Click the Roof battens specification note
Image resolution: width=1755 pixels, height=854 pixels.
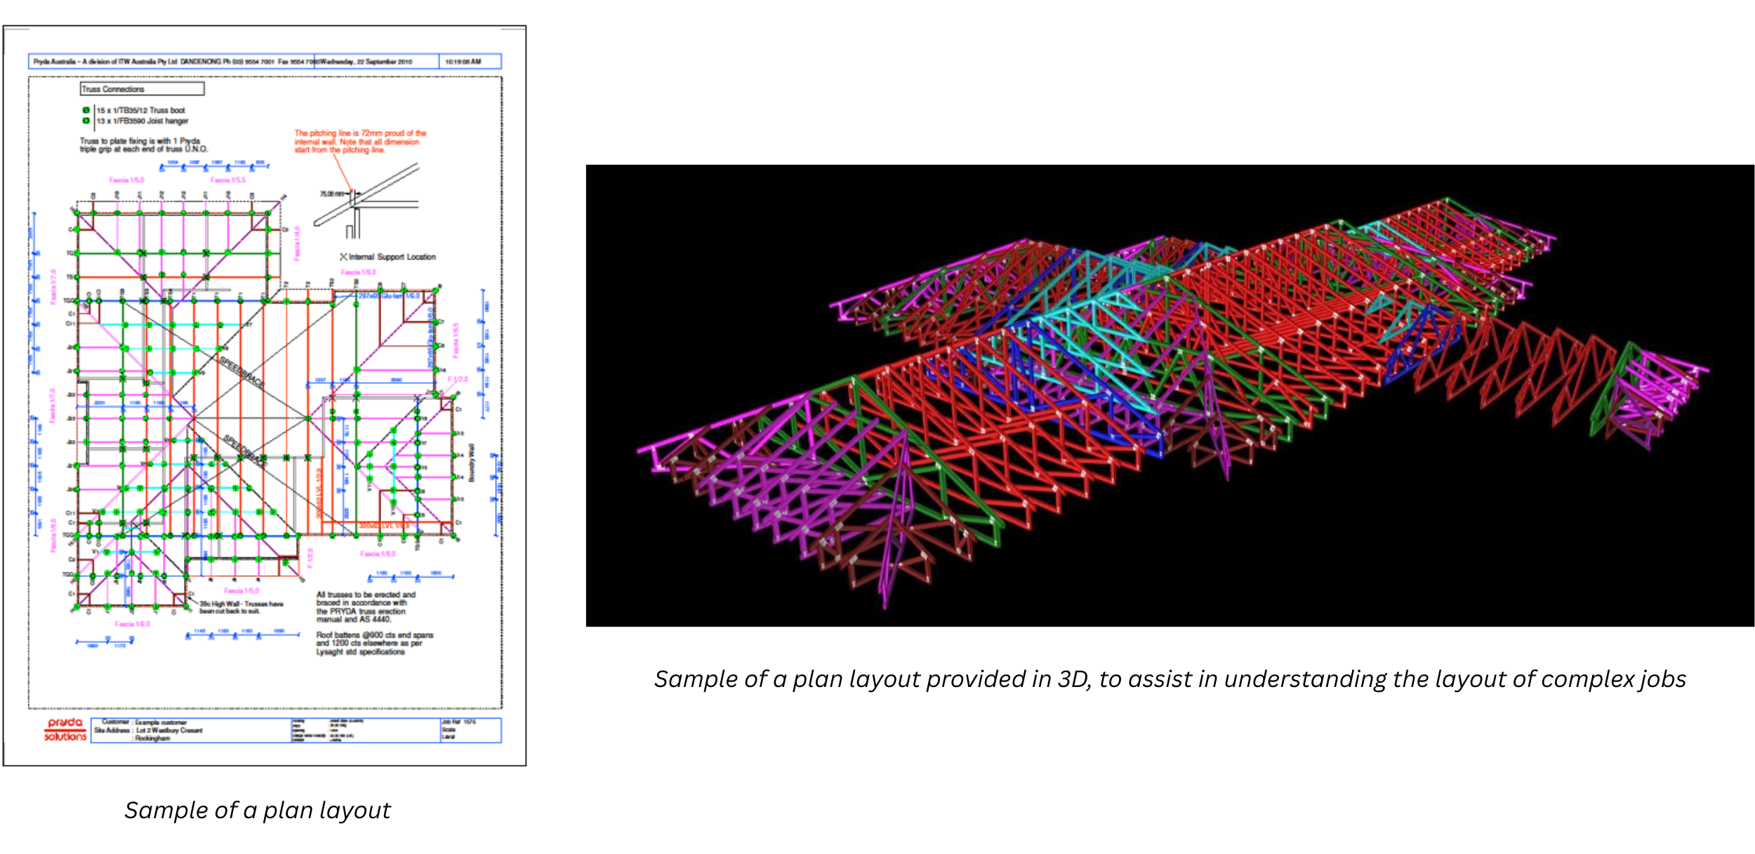coord(374,643)
